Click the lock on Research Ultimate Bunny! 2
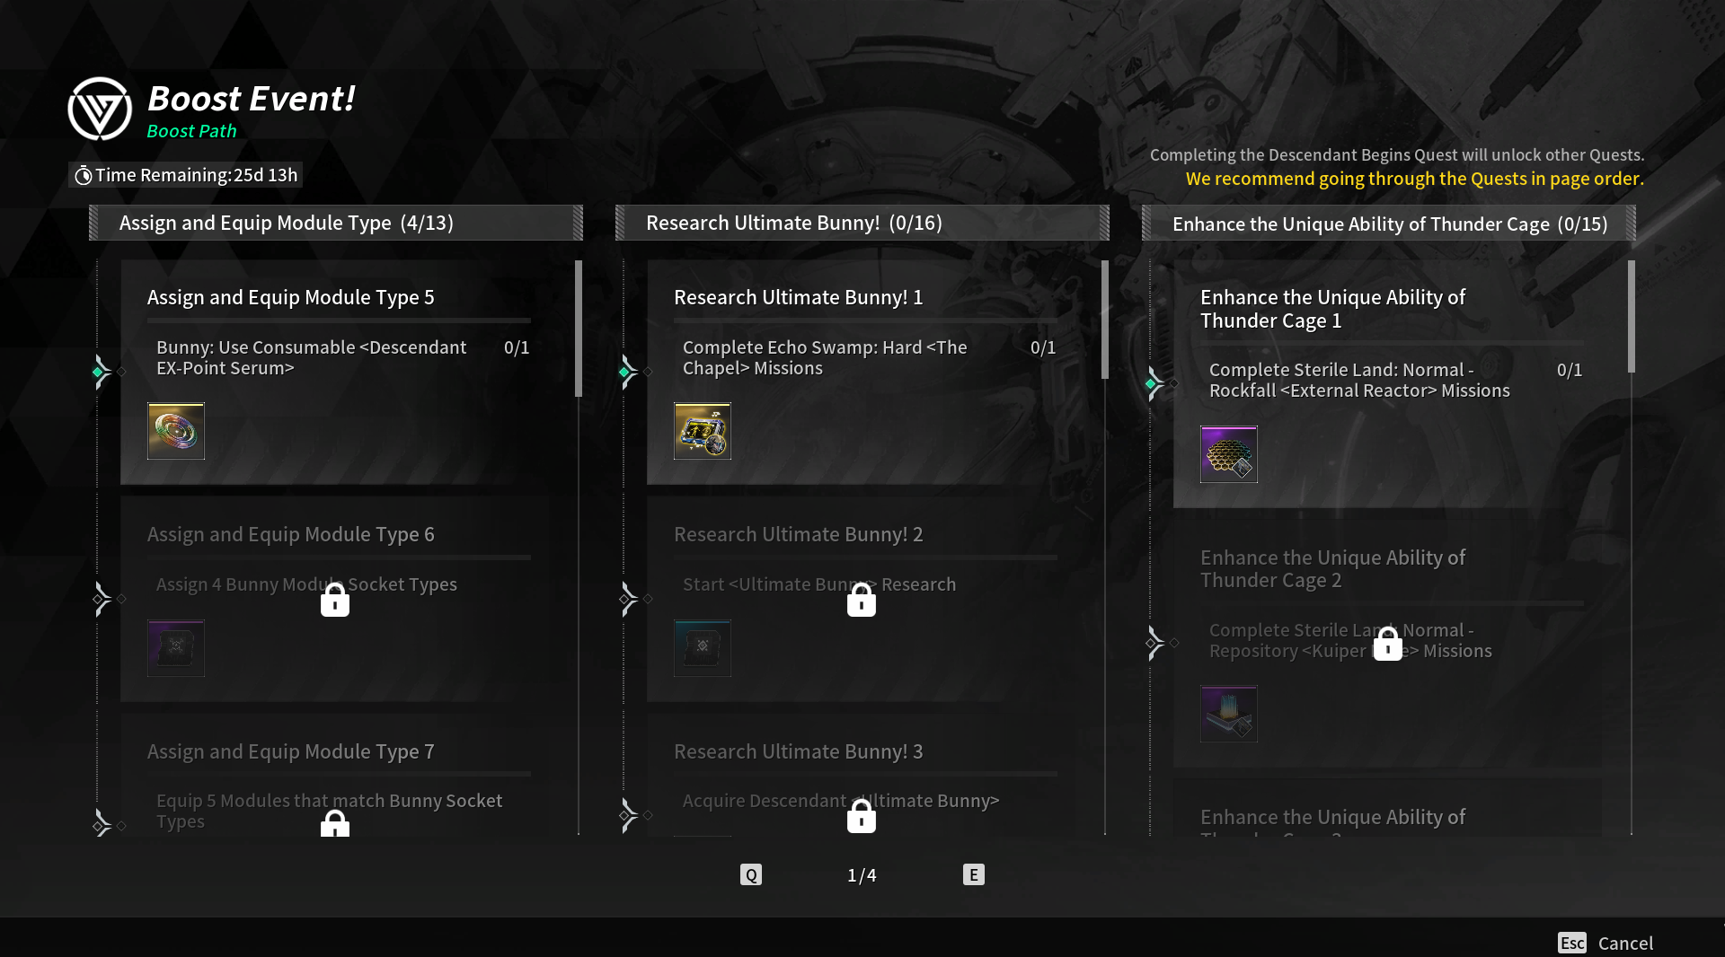Image resolution: width=1725 pixels, height=957 pixels. pos(862,600)
